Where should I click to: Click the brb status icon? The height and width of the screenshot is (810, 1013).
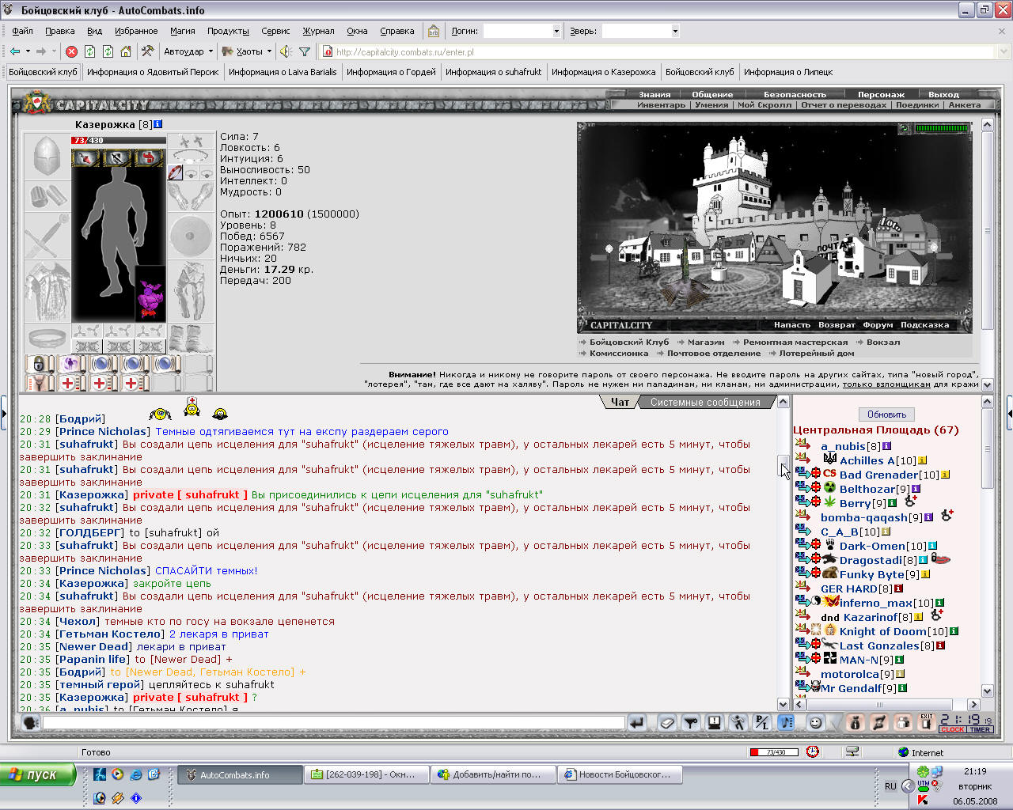coord(434,31)
